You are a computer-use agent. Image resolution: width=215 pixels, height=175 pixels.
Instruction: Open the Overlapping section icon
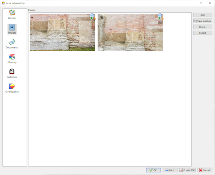coord(12,86)
